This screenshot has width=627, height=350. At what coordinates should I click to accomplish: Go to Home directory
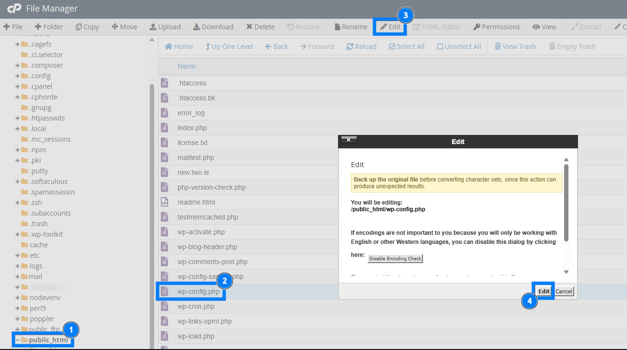tap(179, 47)
